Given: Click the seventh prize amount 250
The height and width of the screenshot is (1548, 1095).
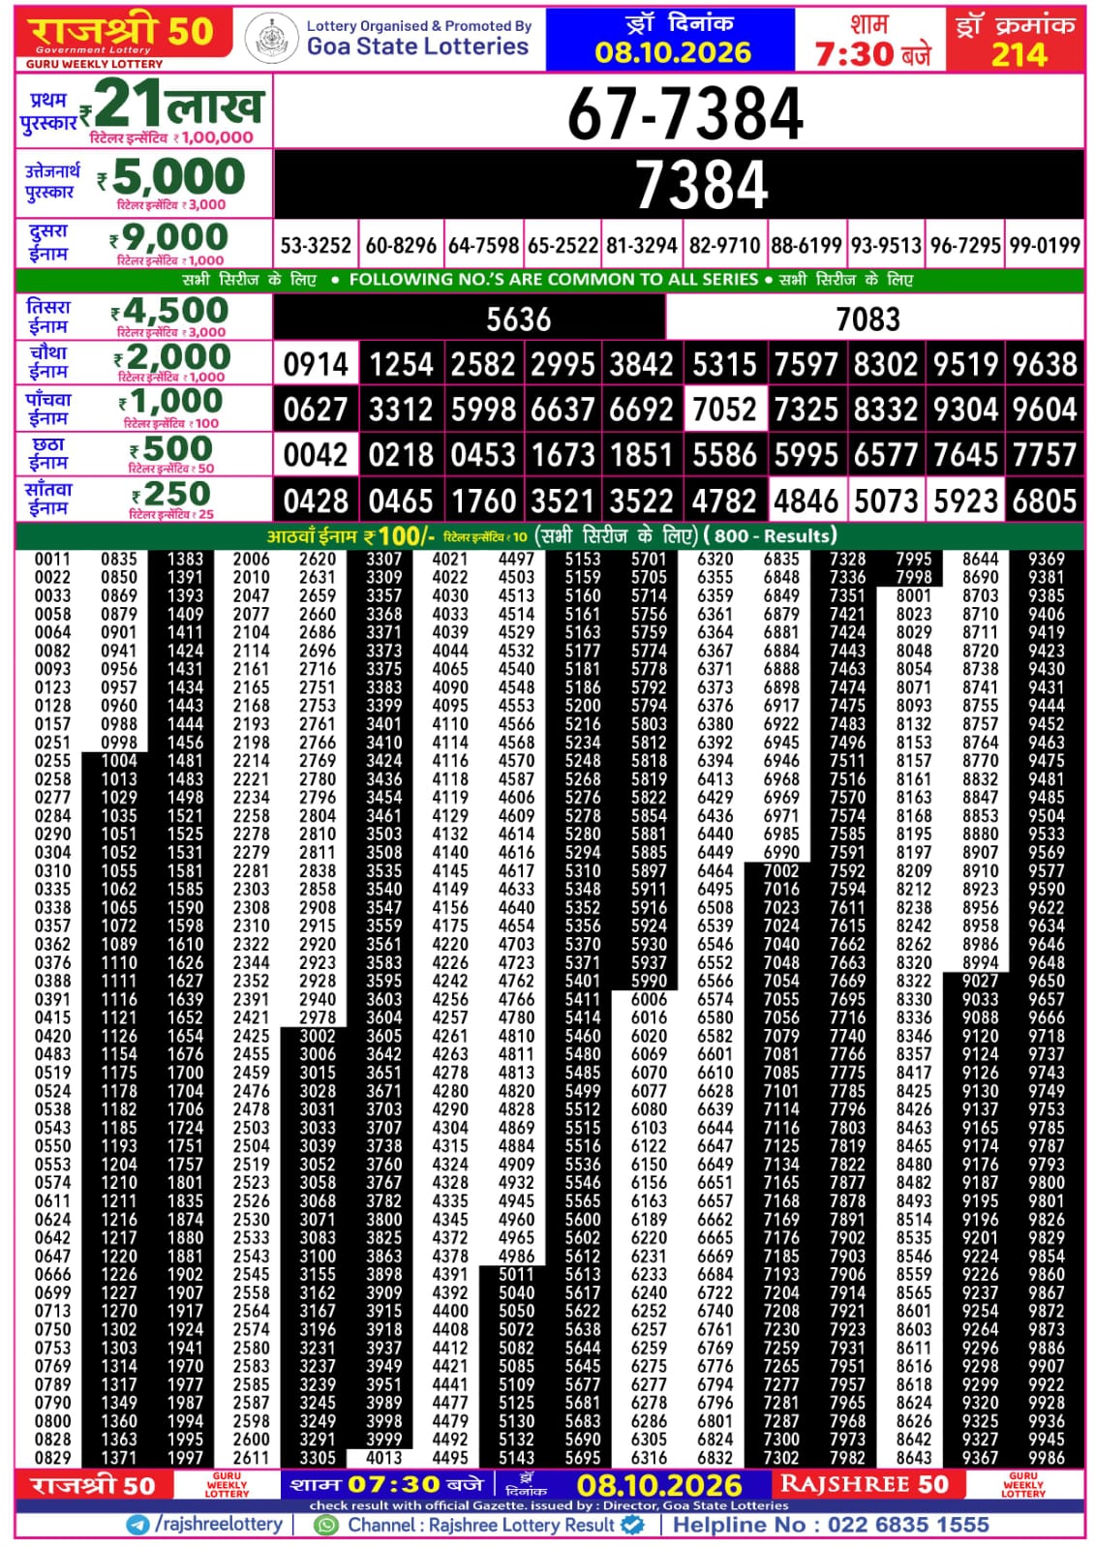Looking at the screenshot, I should click(171, 494).
